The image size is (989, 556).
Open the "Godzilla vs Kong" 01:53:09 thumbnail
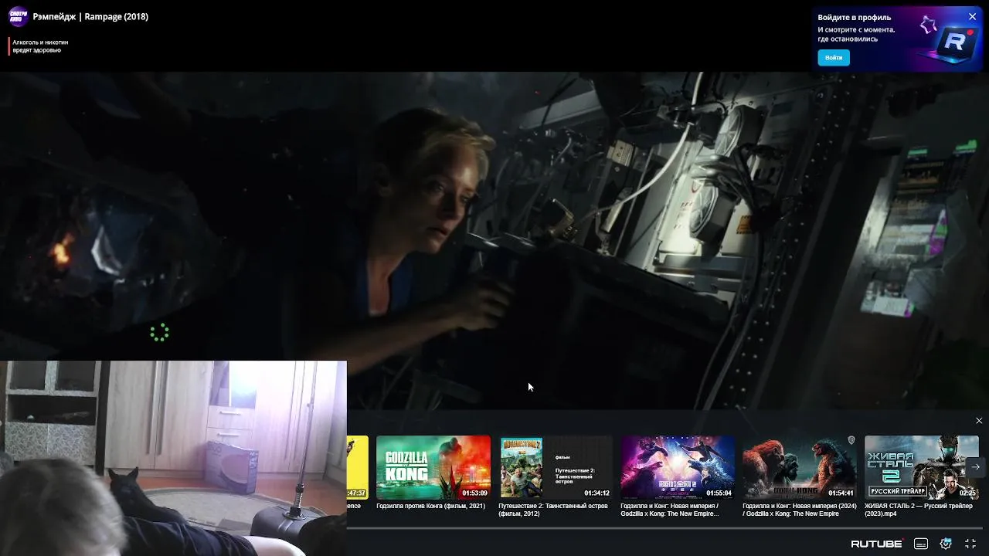click(433, 467)
